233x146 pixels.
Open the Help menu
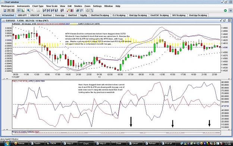click(118, 6)
